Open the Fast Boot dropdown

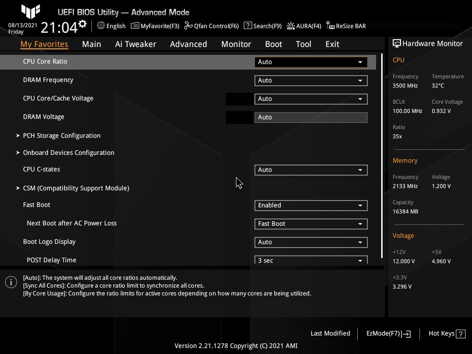pos(311,205)
